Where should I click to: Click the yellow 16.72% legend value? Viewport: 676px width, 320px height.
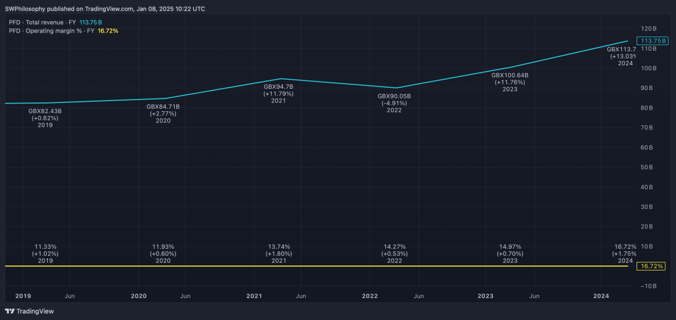[108, 31]
